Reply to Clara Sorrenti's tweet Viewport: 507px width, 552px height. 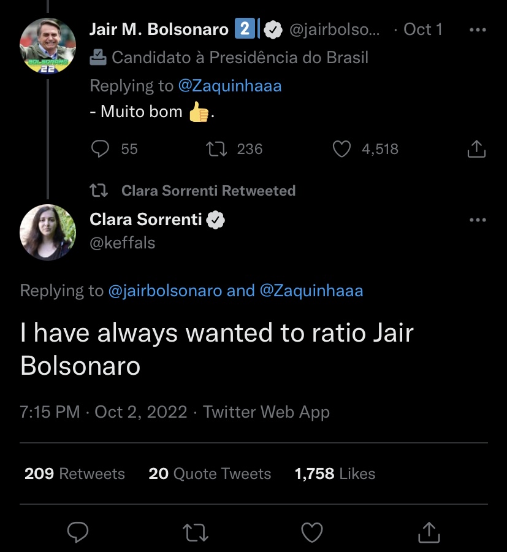coord(78,532)
